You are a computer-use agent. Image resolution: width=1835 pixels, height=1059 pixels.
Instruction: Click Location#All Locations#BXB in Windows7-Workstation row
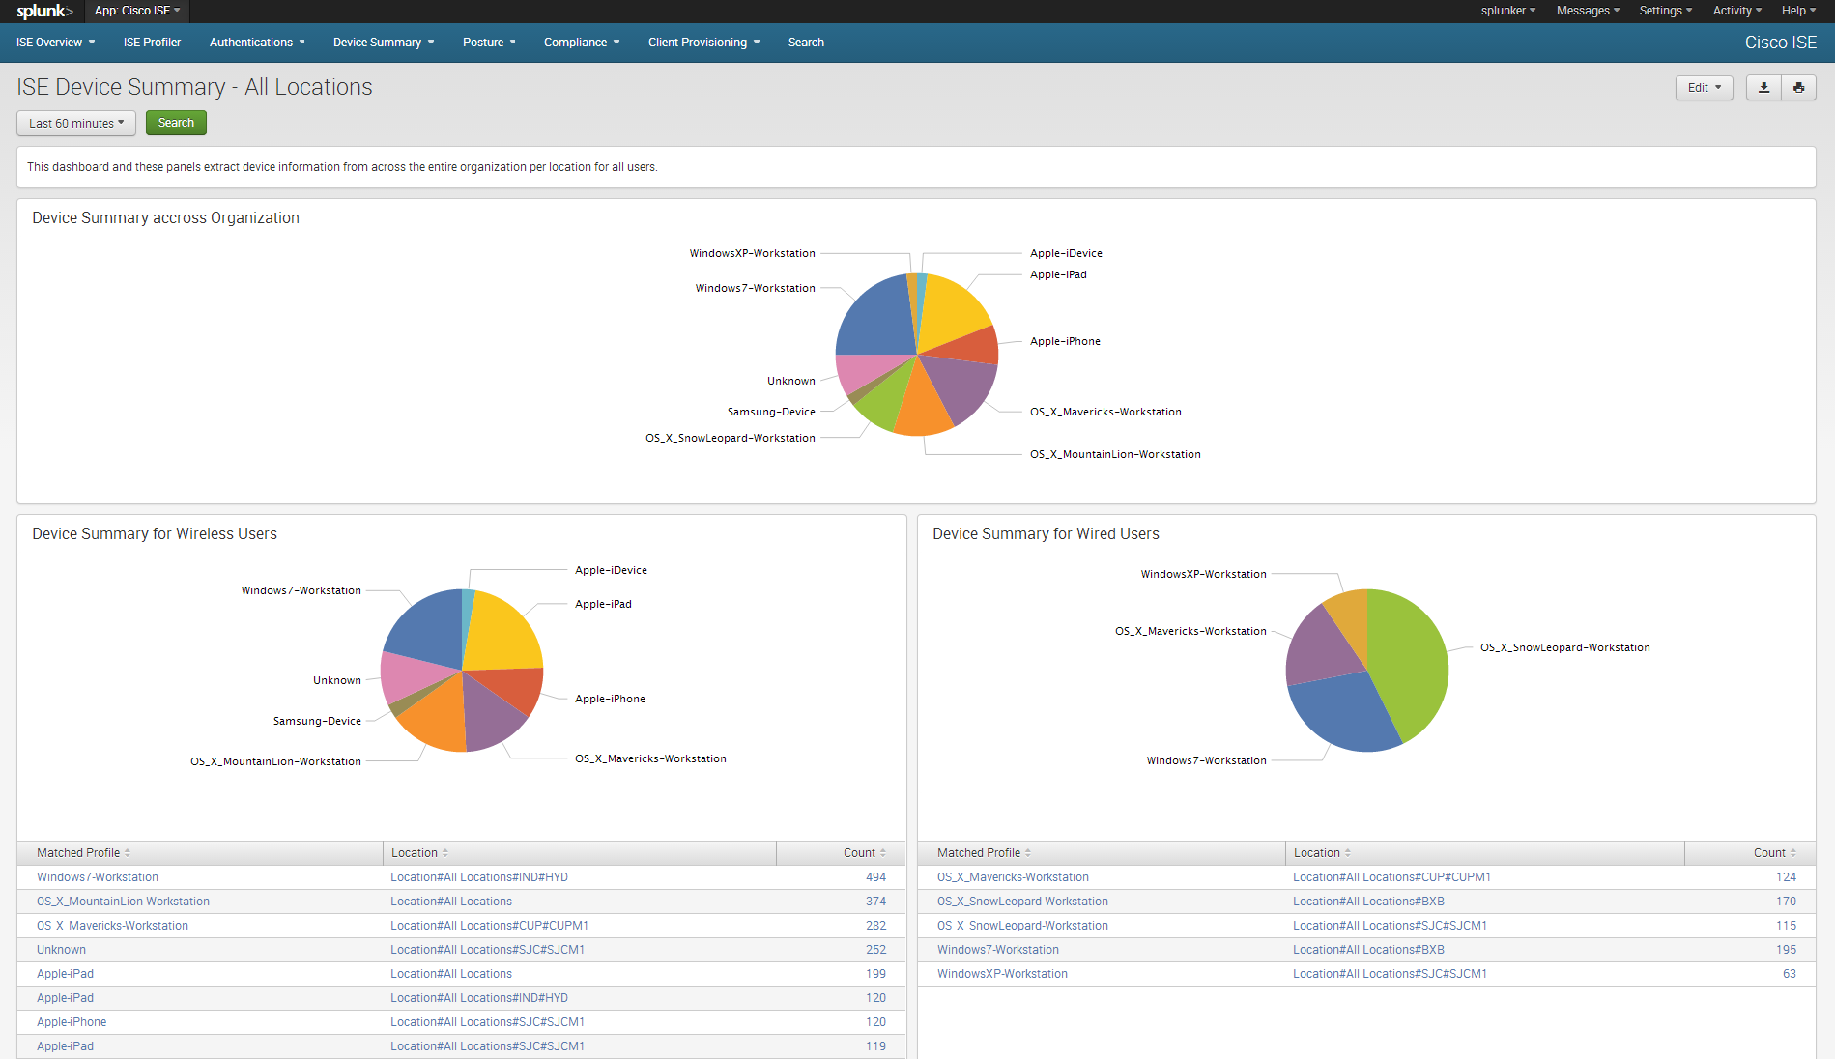1368,950
